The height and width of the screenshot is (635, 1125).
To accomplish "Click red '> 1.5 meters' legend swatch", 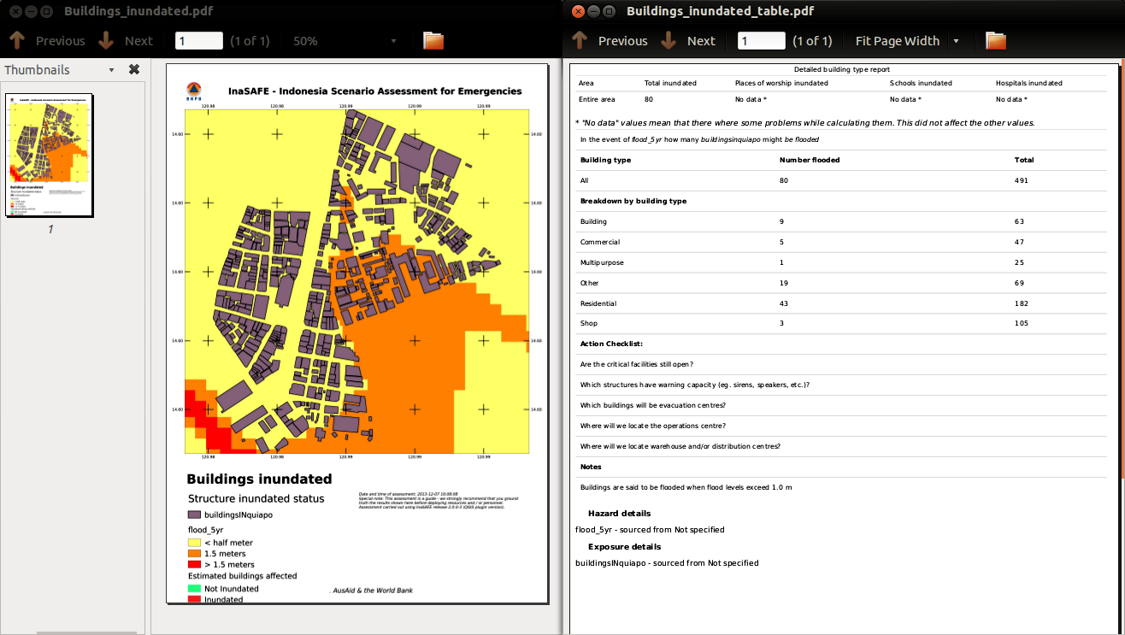I will pos(194,564).
